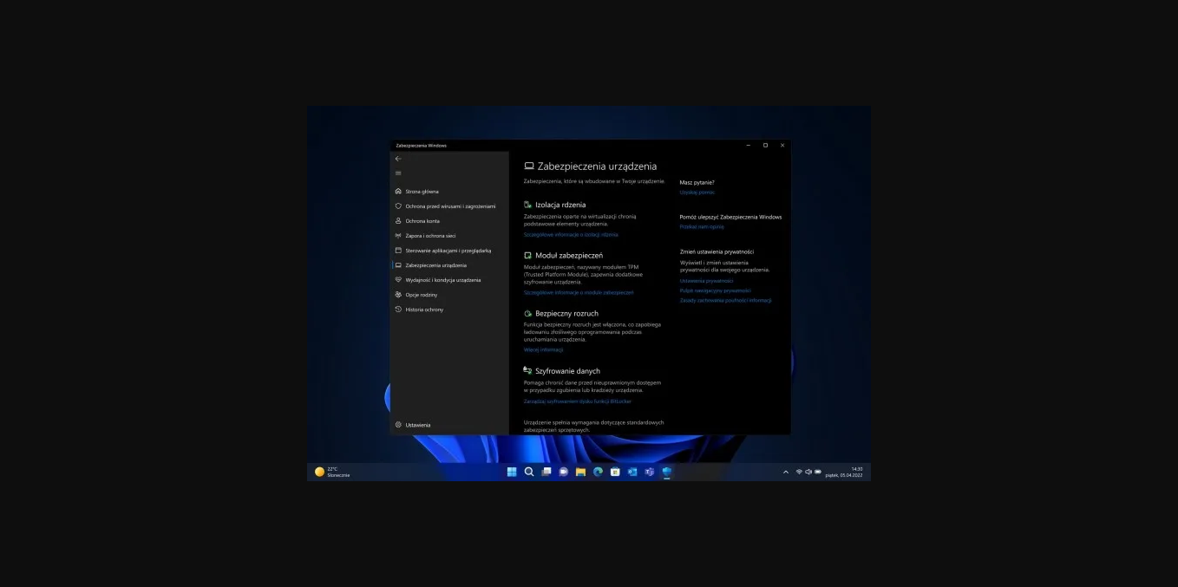Click Więcej informacji under Bezpieczny rozruch
The width and height of the screenshot is (1178, 587).
543,350
